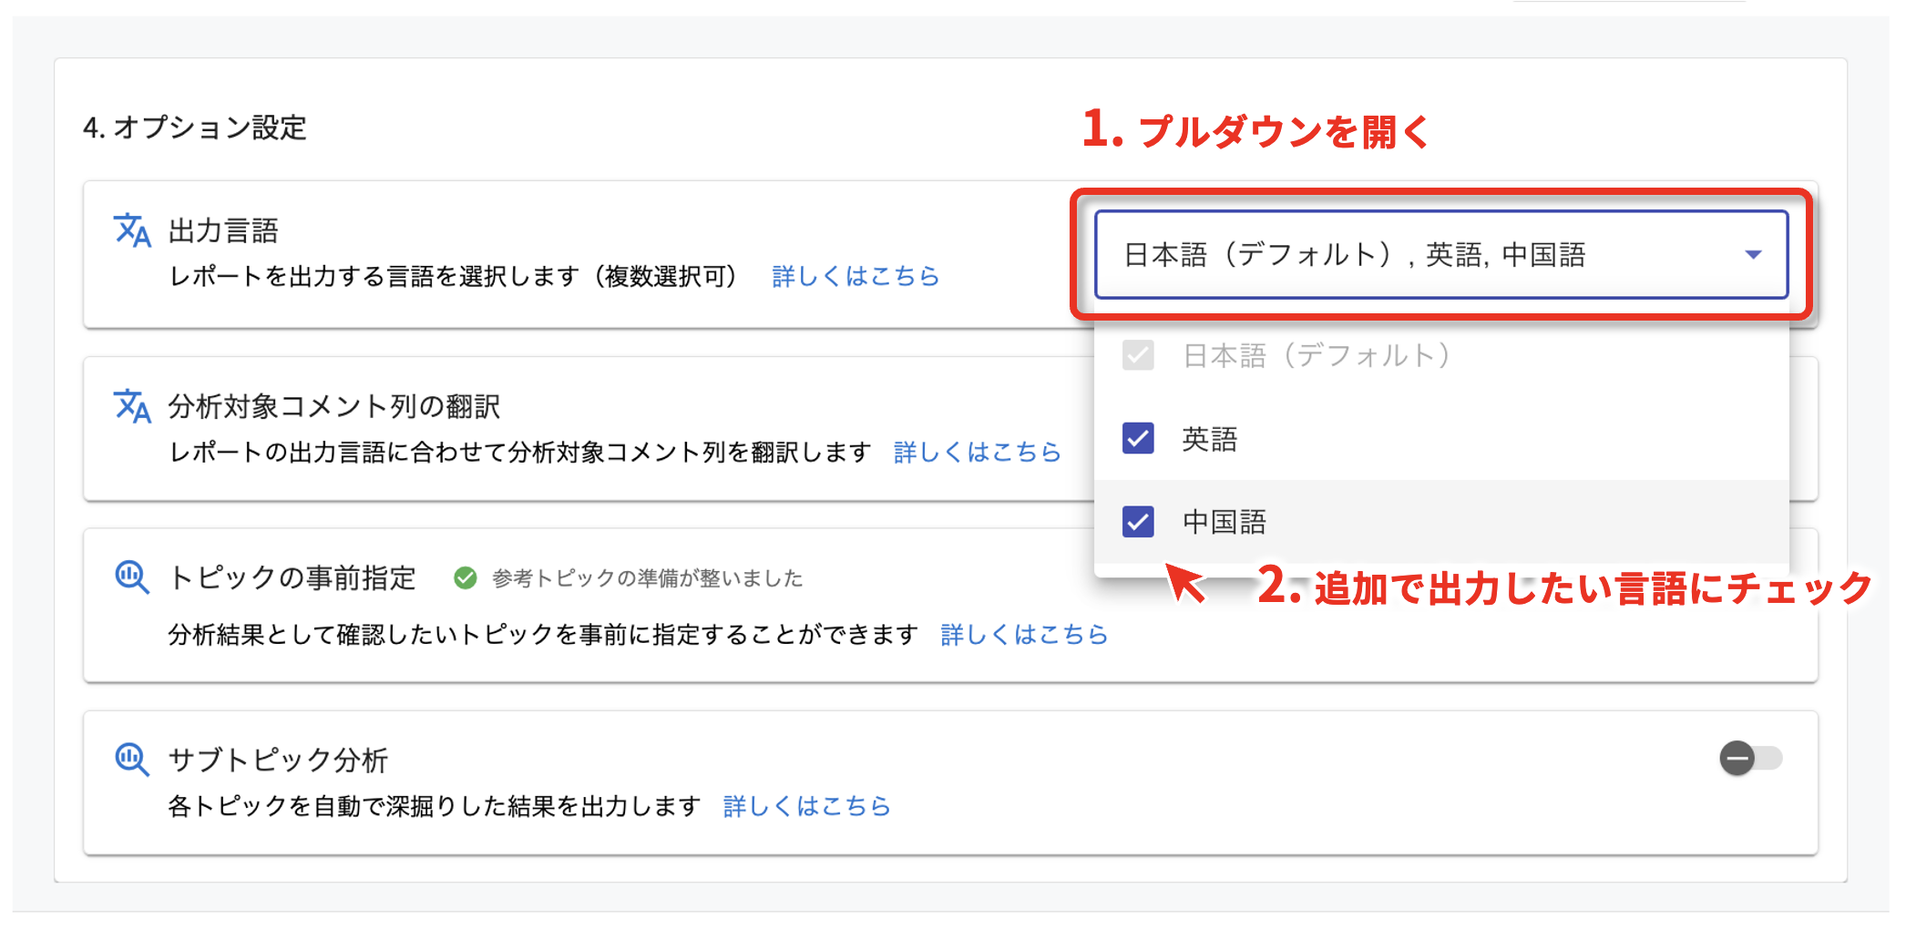Click the green check status icon

(466, 578)
